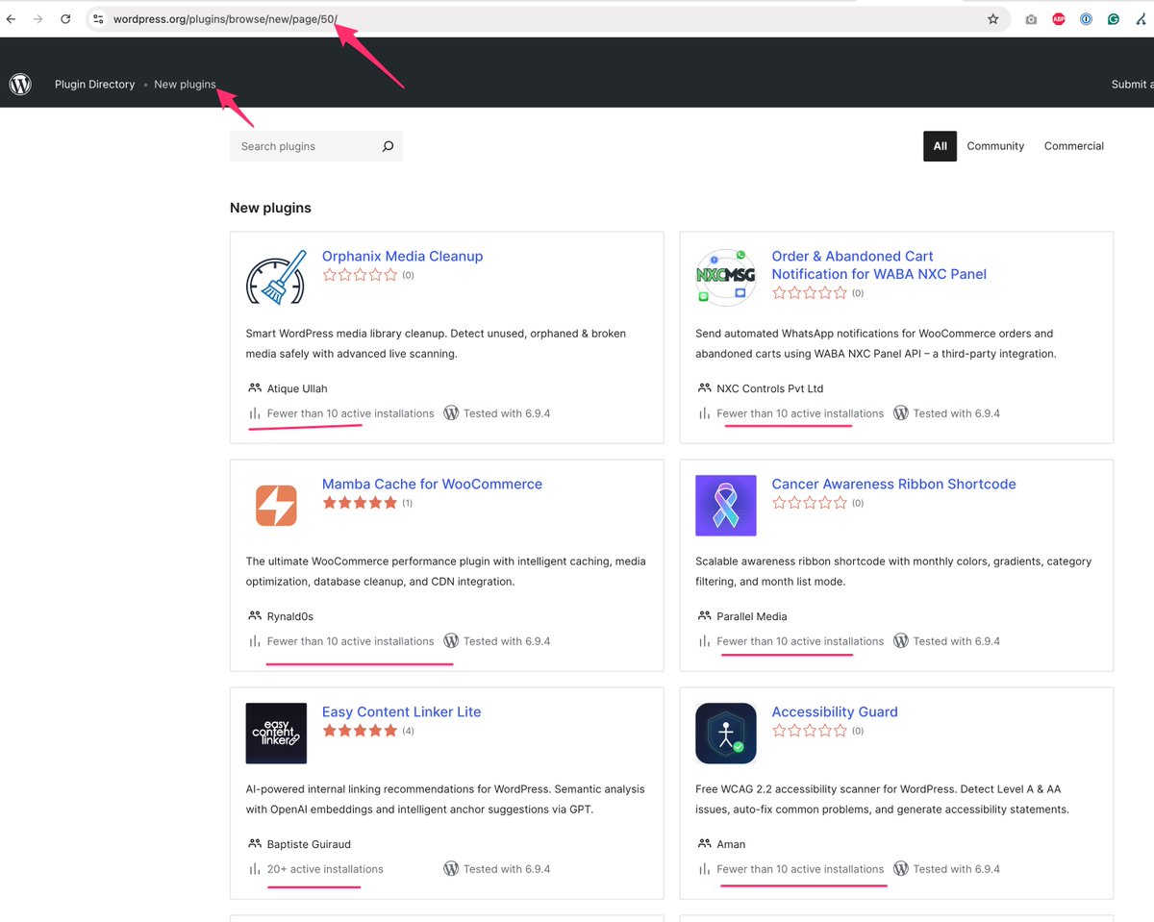
Task: Open the 1Password extension icon
Action: pos(1086,19)
